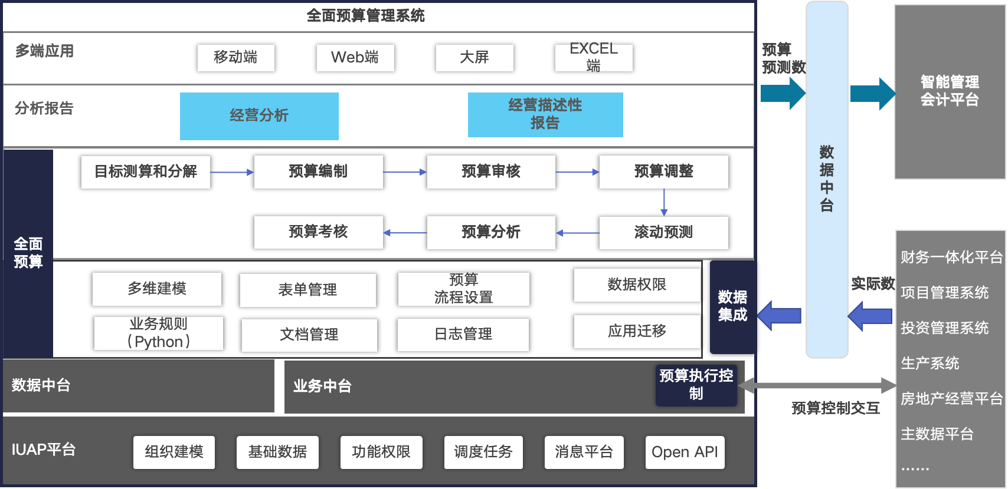Image resolution: width=1008 pixels, height=489 pixels.
Task: Open the 经营分析 blue block
Action: 259,116
